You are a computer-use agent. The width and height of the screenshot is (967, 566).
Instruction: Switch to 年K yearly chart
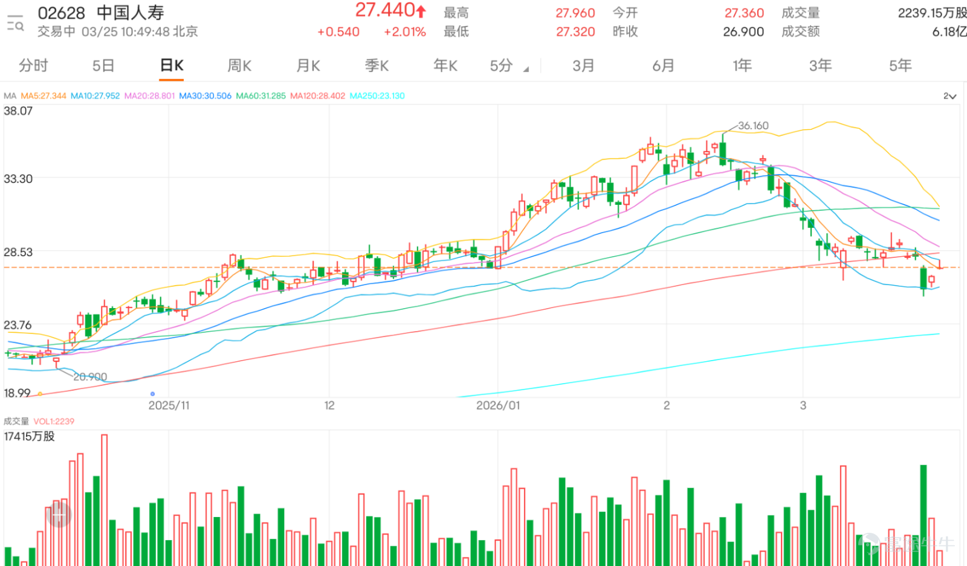point(445,65)
